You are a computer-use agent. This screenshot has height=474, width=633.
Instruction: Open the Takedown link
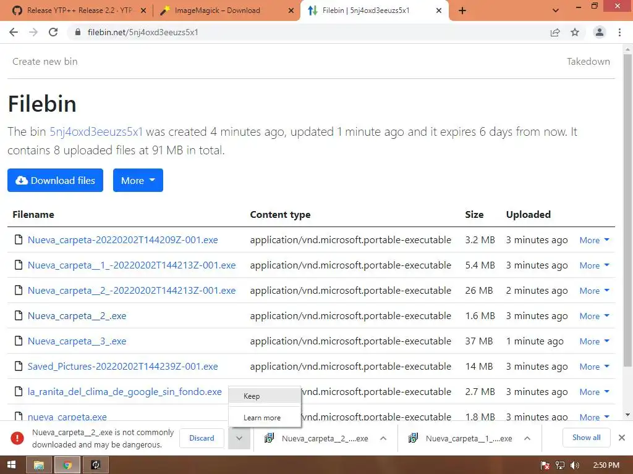(x=588, y=62)
